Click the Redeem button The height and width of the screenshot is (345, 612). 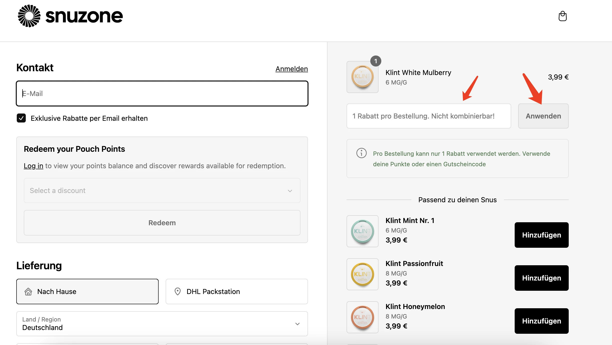[x=162, y=223]
